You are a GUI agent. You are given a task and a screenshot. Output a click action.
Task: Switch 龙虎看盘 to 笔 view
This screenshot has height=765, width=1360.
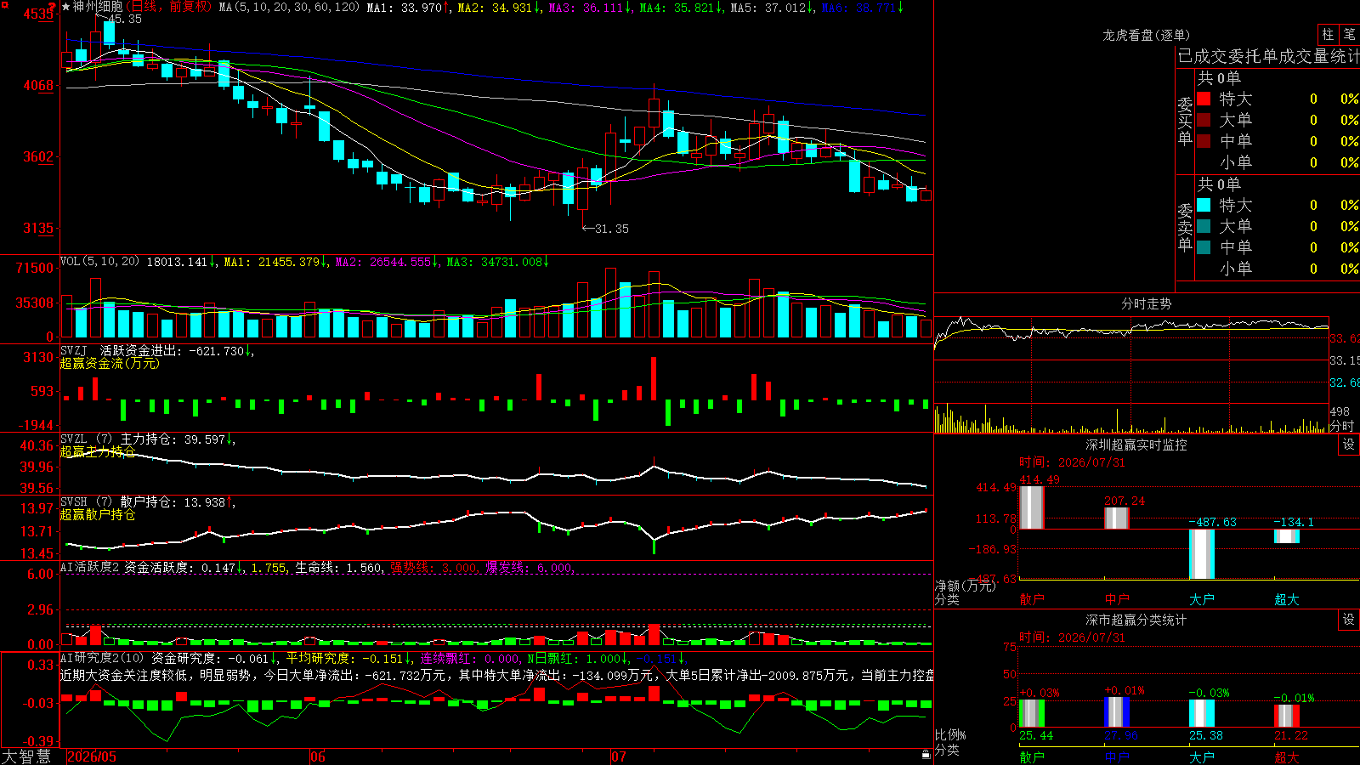[1349, 35]
